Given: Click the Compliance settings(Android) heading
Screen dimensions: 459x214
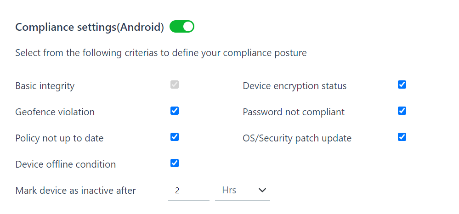Looking at the screenshot, I should point(90,27).
